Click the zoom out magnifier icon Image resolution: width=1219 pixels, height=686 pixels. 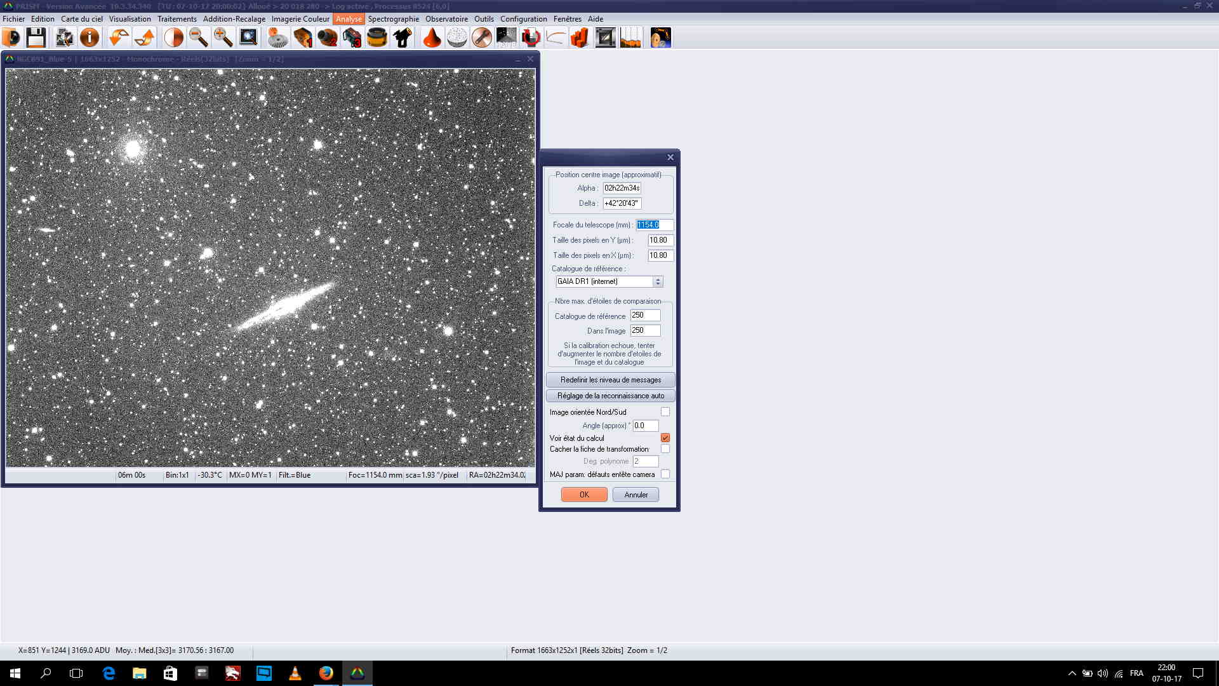point(198,37)
